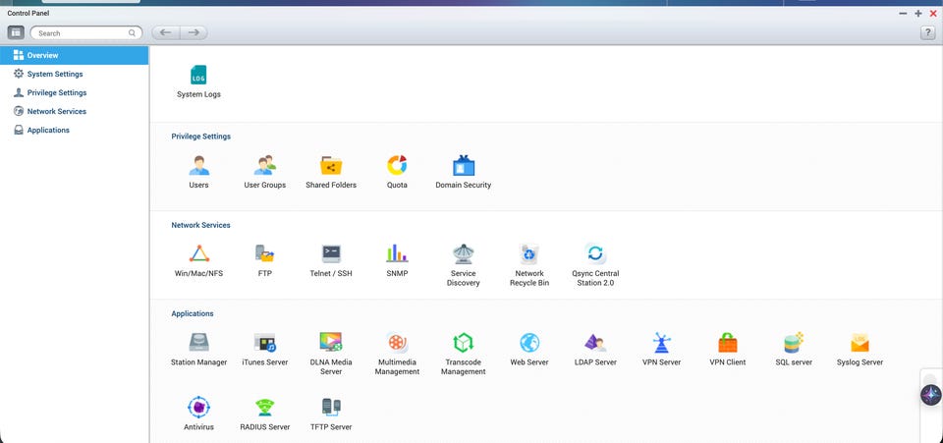This screenshot has height=443, width=943.
Task: Launch Telnet / SSH settings
Action: point(331,254)
